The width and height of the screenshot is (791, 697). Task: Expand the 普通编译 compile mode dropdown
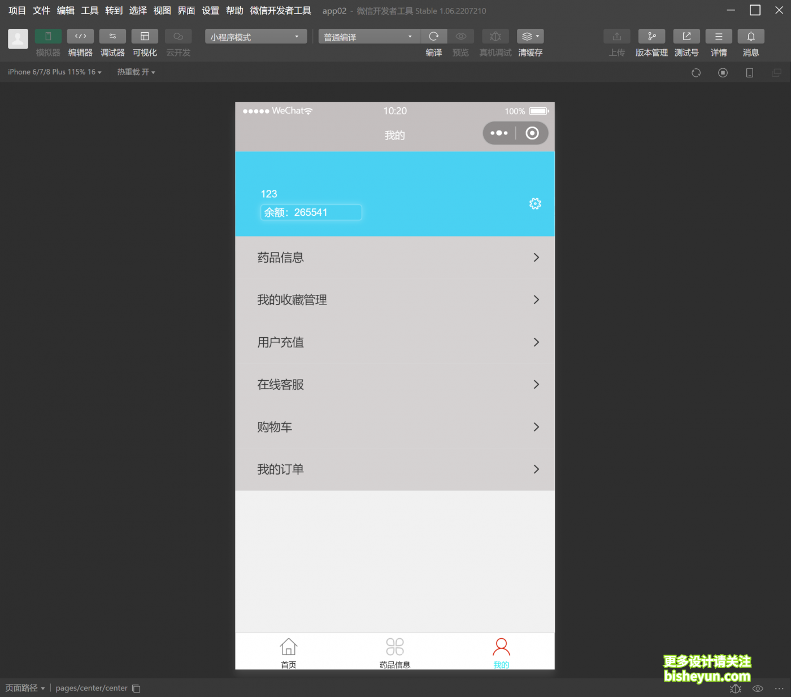tap(369, 37)
